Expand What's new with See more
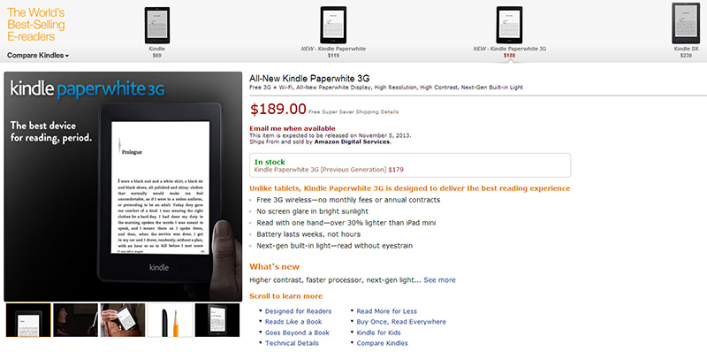This screenshot has width=707, height=352. point(439,279)
